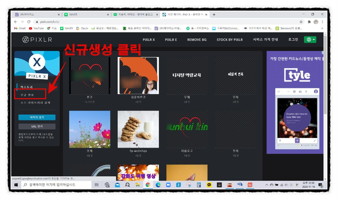The image size is (338, 200).
Task: Click the volume speaker icon in system tray
Action: point(286,185)
